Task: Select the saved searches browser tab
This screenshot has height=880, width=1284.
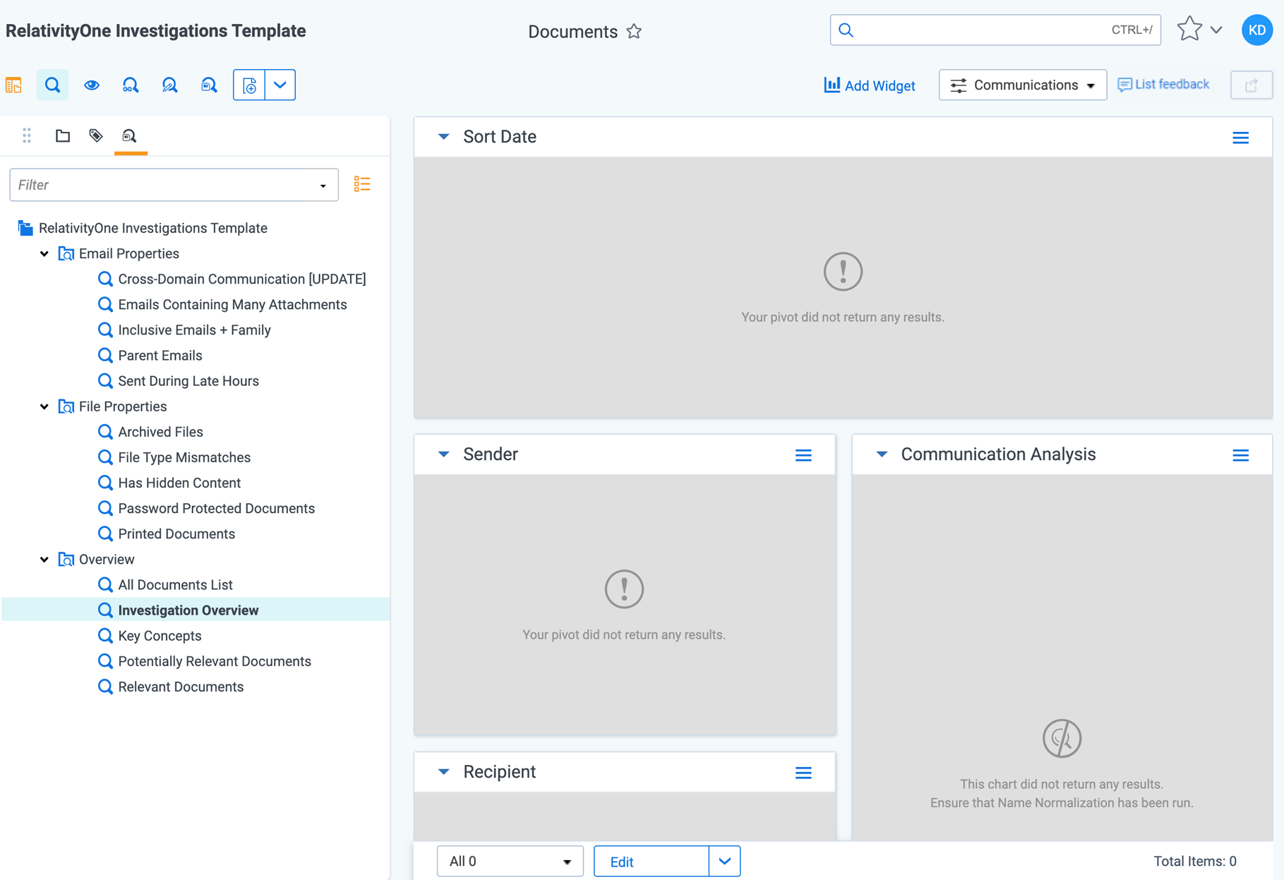Action: pos(129,135)
